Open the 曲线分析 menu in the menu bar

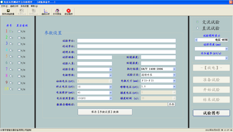click(14, 6)
